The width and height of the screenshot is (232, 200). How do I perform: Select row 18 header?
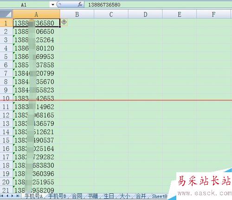tap(6, 165)
